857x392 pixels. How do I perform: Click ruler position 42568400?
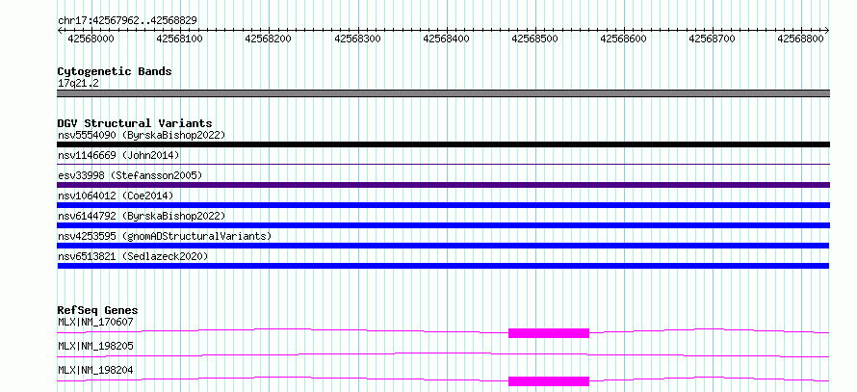(446, 39)
